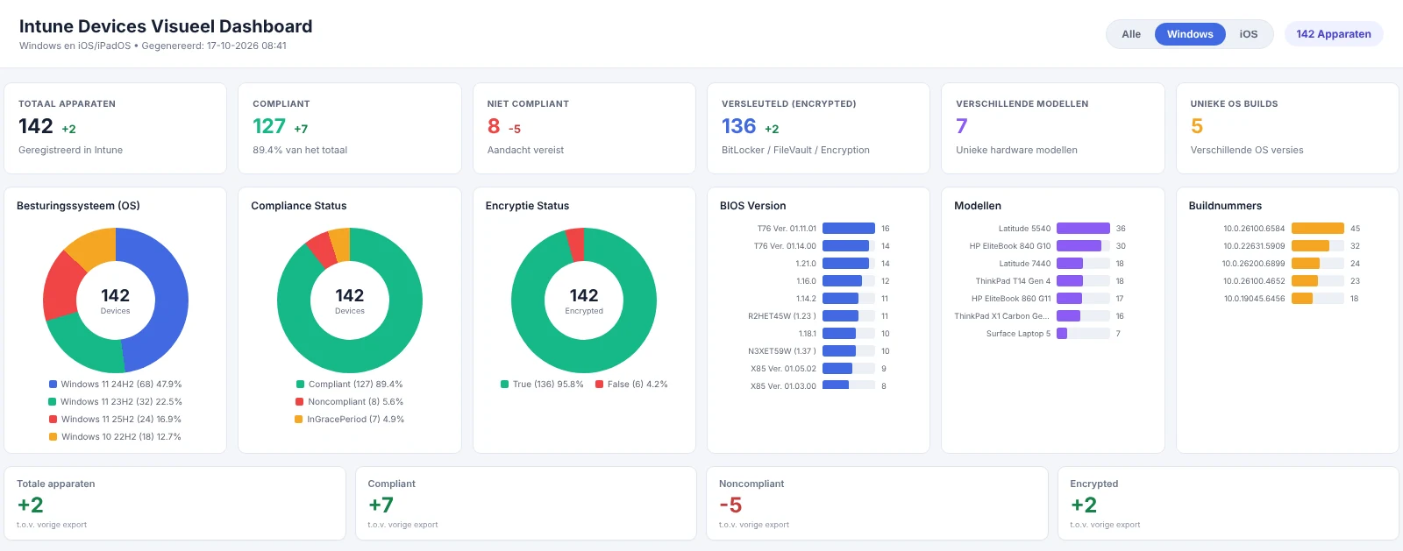Click the red swatch for Windows 11 25H2

(53, 420)
